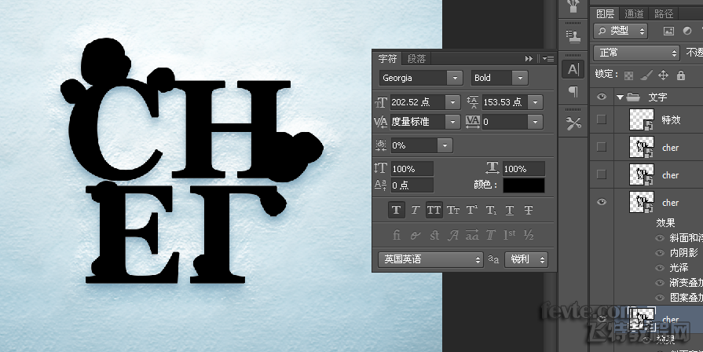Toggle Faux Bold text style
Image resolution: width=703 pixels, height=352 pixels.
(x=396, y=210)
